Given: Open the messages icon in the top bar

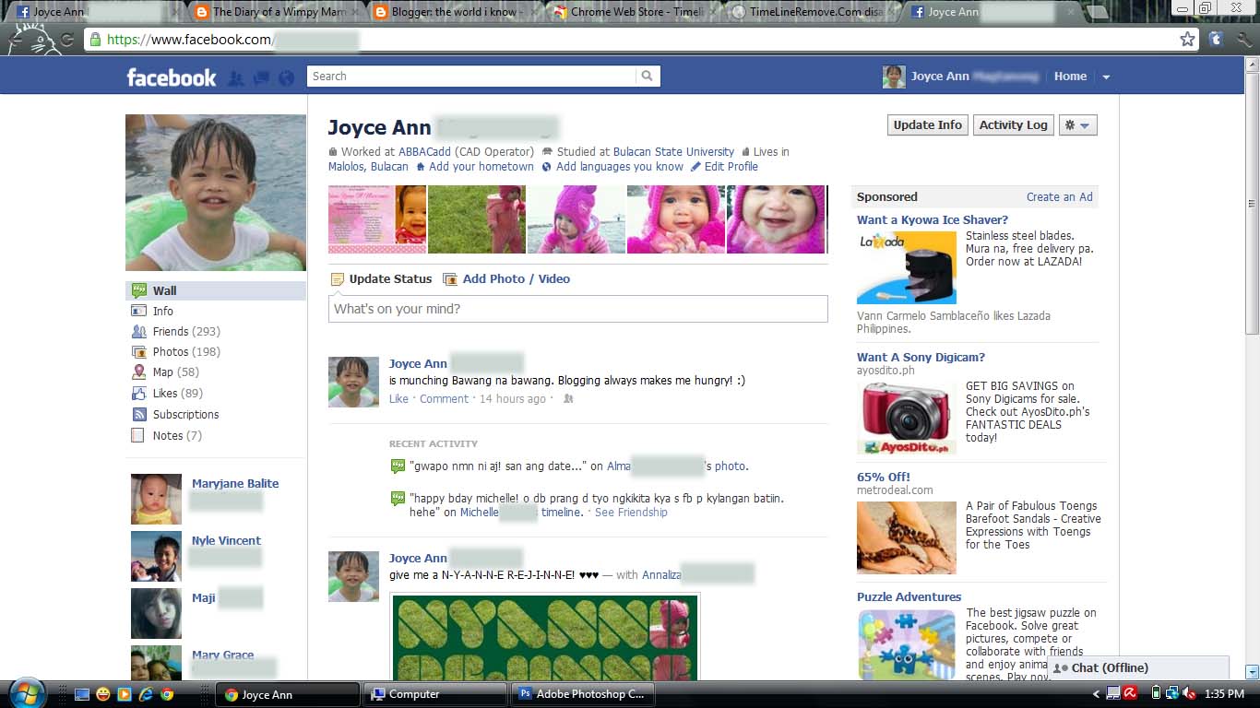Looking at the screenshot, I should coord(261,77).
